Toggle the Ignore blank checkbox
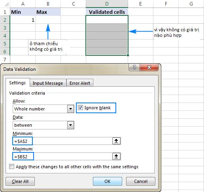This screenshot has height=192, width=204. (x=80, y=108)
